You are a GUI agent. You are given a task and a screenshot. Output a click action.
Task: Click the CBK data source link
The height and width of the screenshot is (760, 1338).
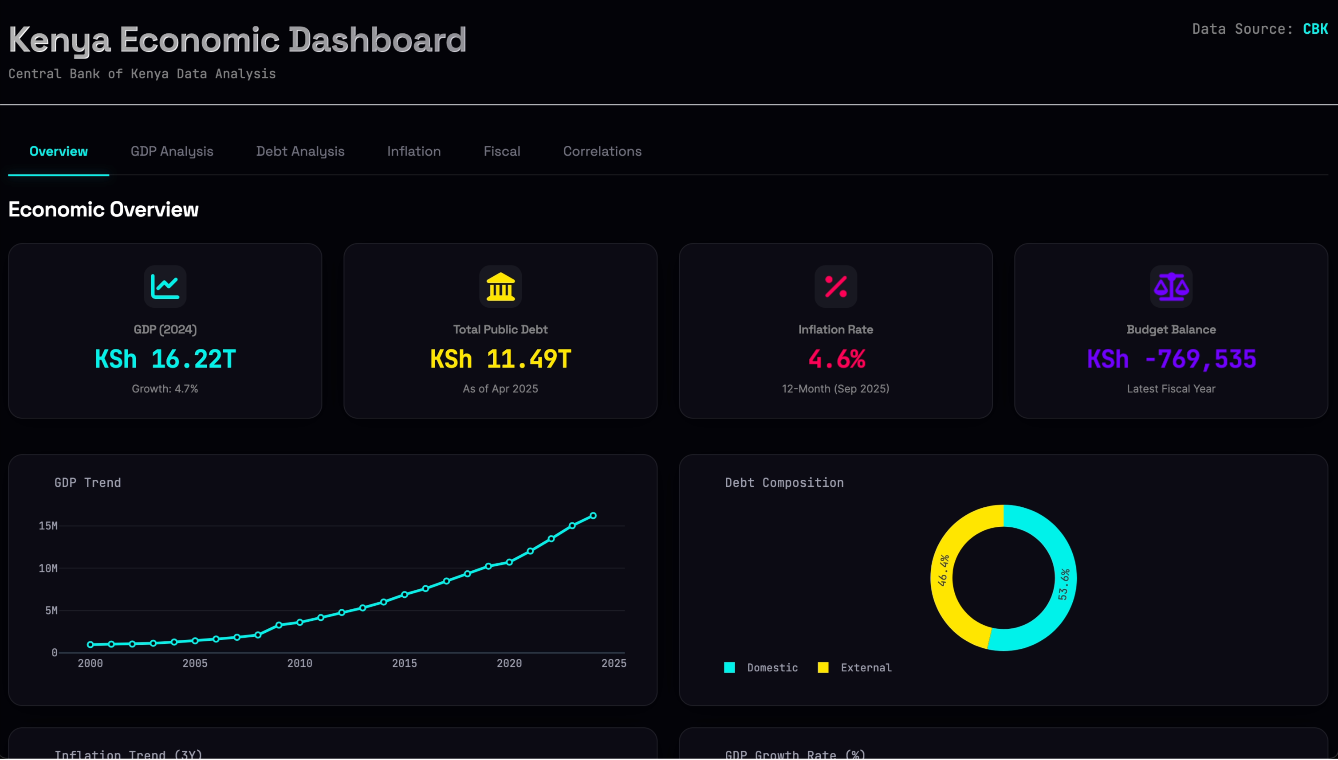click(x=1315, y=29)
